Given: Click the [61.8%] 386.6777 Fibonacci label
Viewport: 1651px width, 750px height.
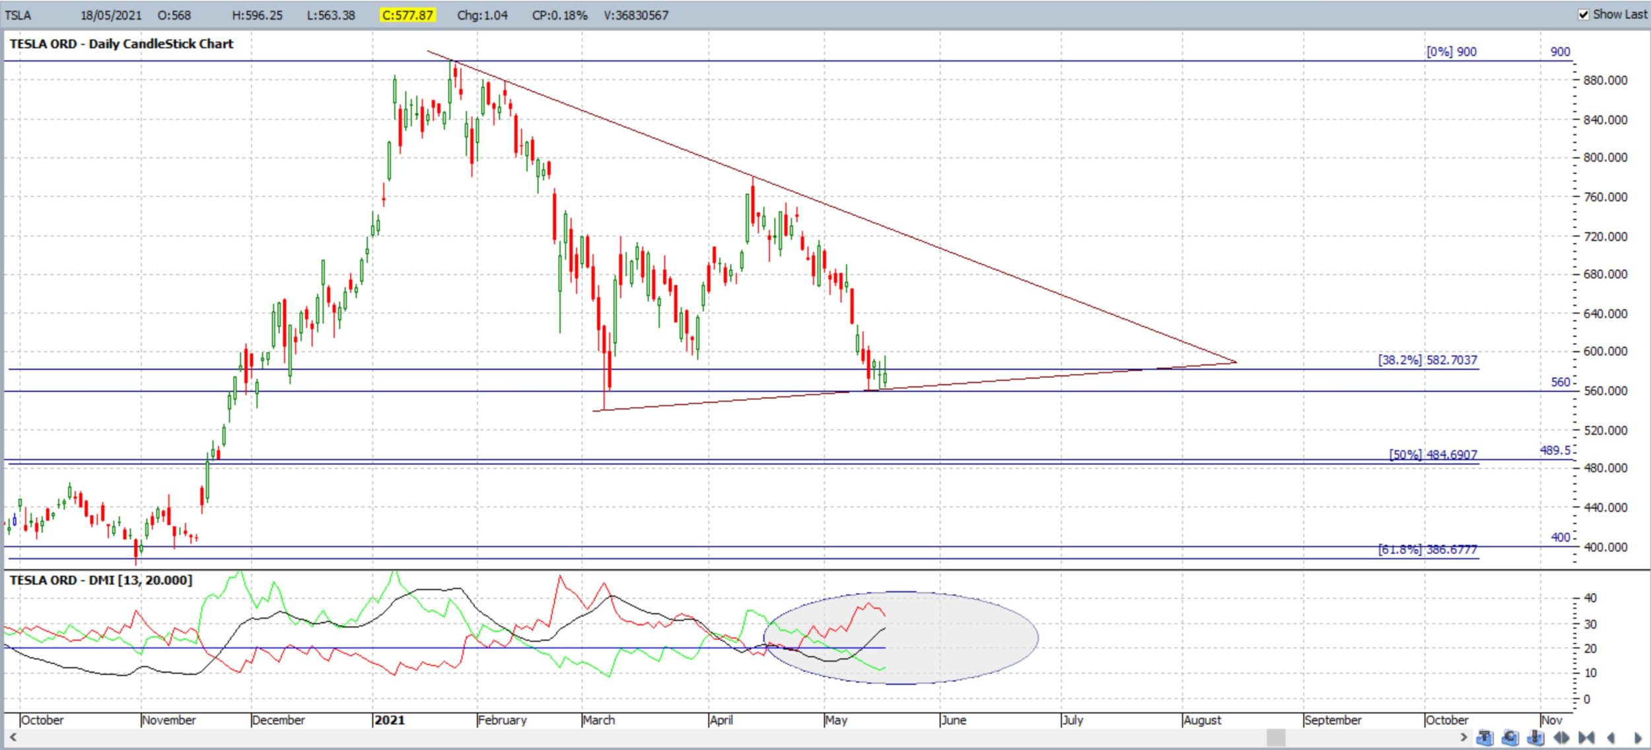Looking at the screenshot, I should tap(1427, 549).
